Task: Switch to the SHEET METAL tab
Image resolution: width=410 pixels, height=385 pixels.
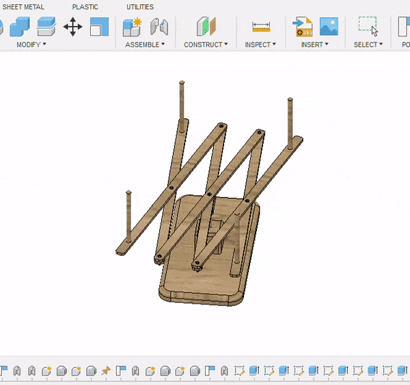Action: 23,7
